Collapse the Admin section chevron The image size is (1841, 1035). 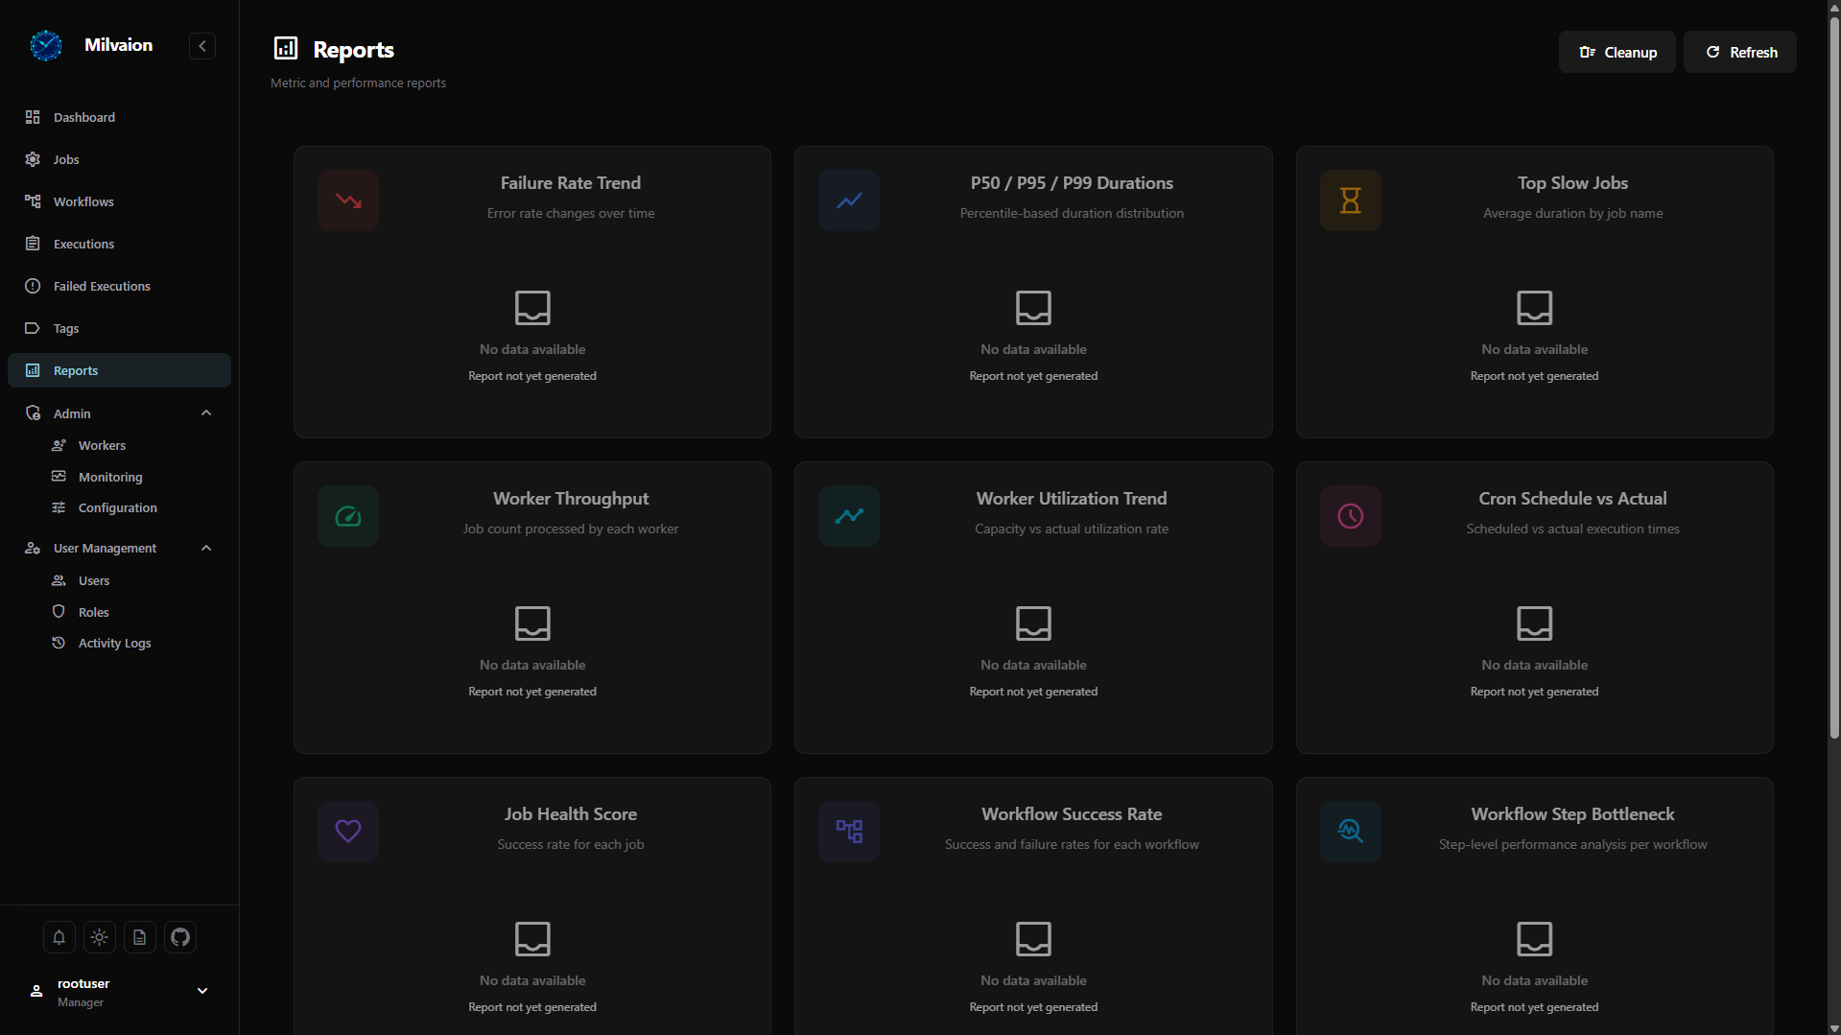[206, 413]
